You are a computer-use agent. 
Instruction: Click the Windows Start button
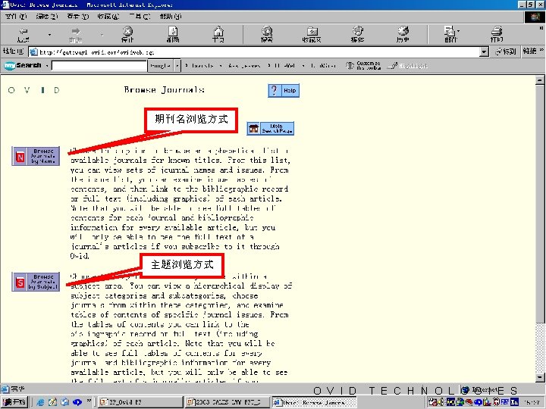[14, 402]
